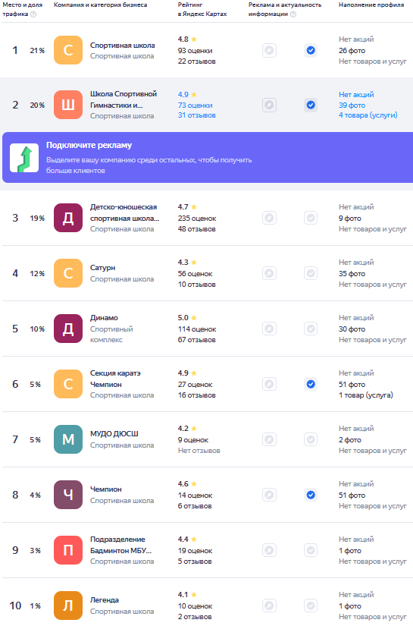The height and width of the screenshot is (626, 413).
Task: Click ad status icon in Сатурн row
Action: pyautogui.click(x=270, y=273)
